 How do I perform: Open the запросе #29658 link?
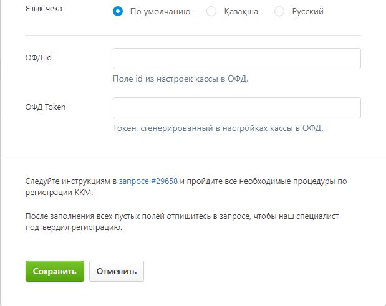pyautogui.click(x=148, y=181)
